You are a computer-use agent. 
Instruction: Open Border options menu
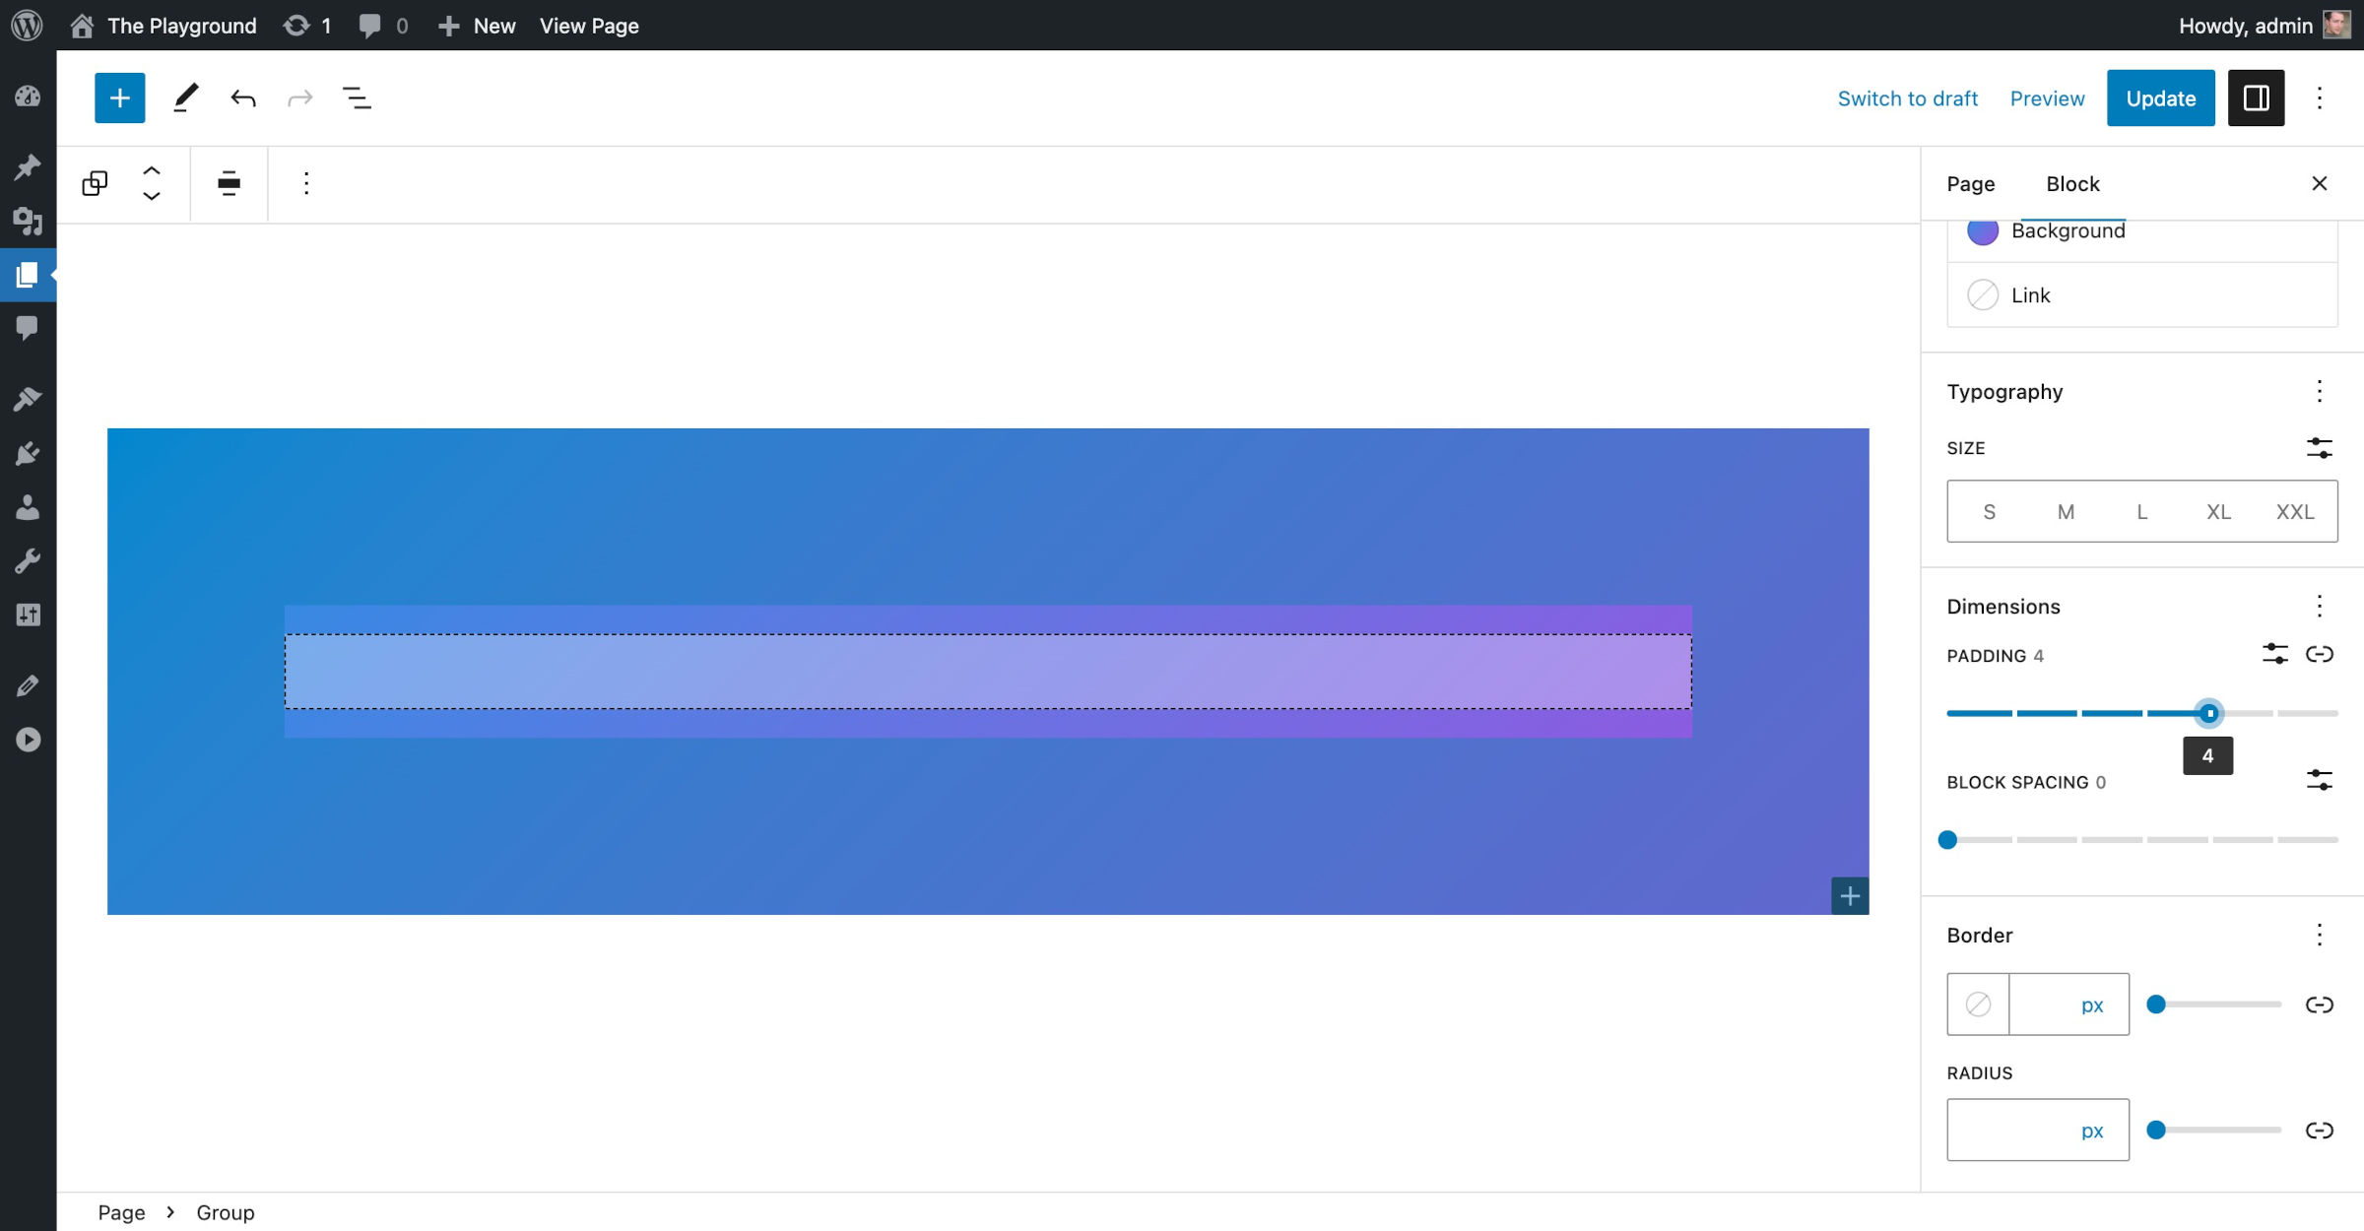click(2319, 935)
